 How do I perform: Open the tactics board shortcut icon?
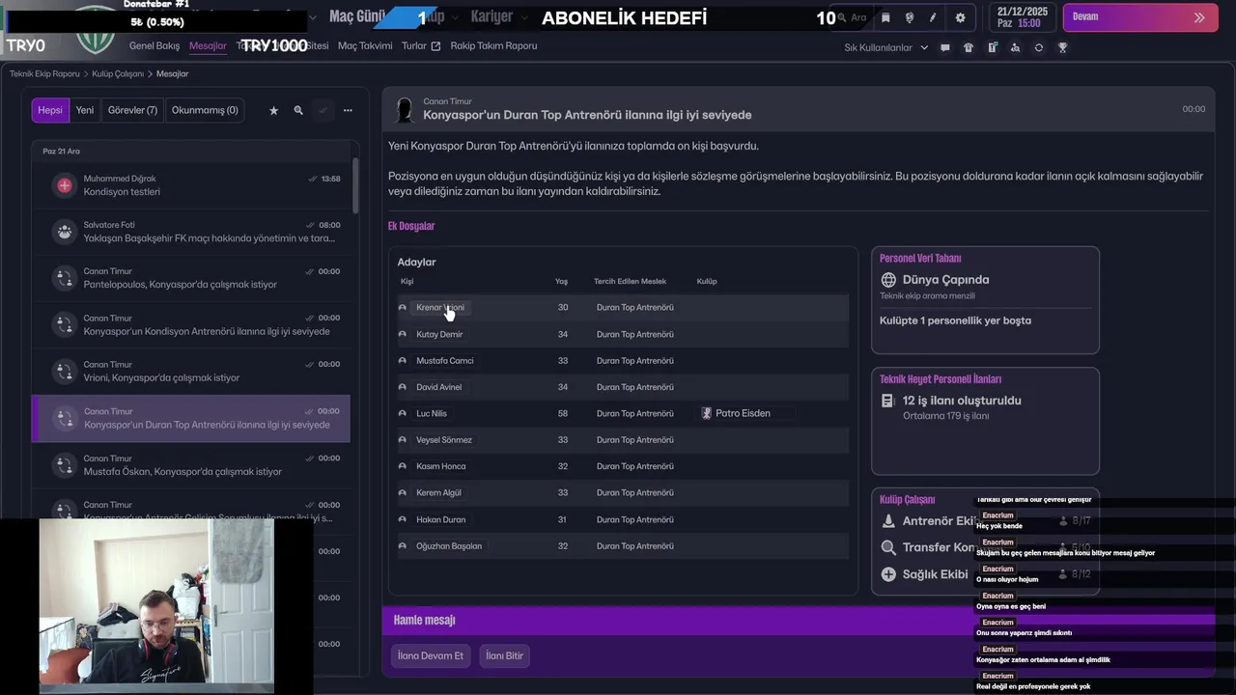pyautogui.click(x=992, y=47)
